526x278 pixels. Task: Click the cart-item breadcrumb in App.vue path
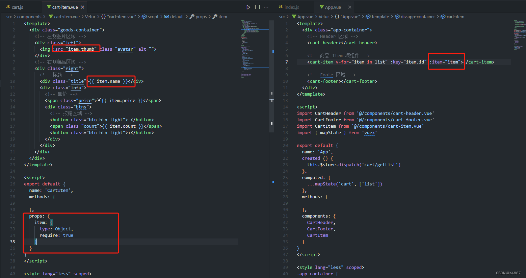(452, 16)
